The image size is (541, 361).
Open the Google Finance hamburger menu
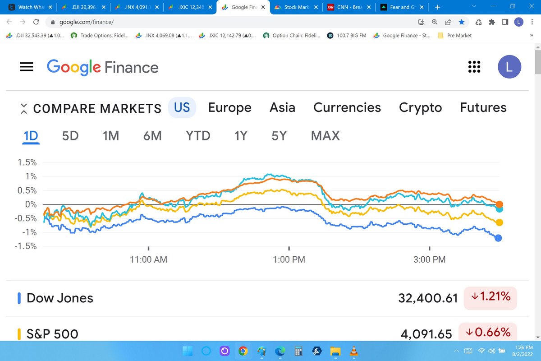(x=27, y=67)
